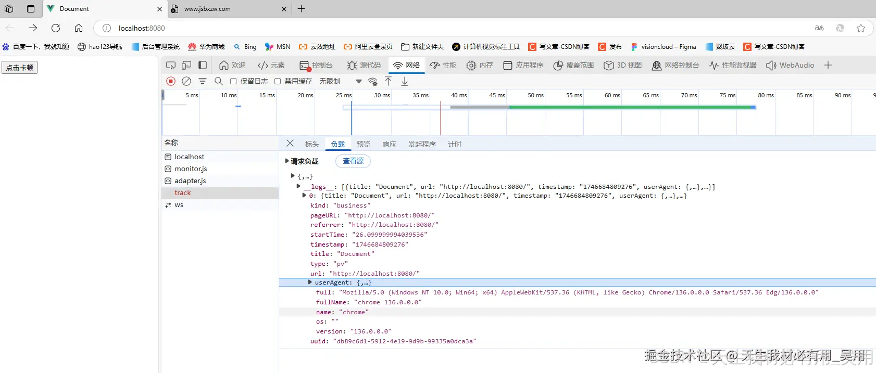Open the 性能 performance tab
This screenshot has width=876, height=373.
pyautogui.click(x=443, y=66)
